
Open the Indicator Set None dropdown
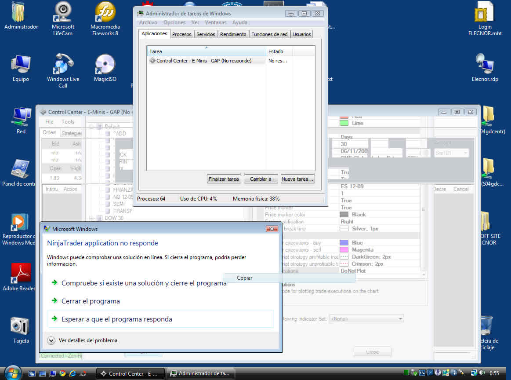[x=366, y=319]
